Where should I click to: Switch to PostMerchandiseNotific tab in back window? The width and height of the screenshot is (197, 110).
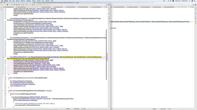pyautogui.click(x=133, y=7)
